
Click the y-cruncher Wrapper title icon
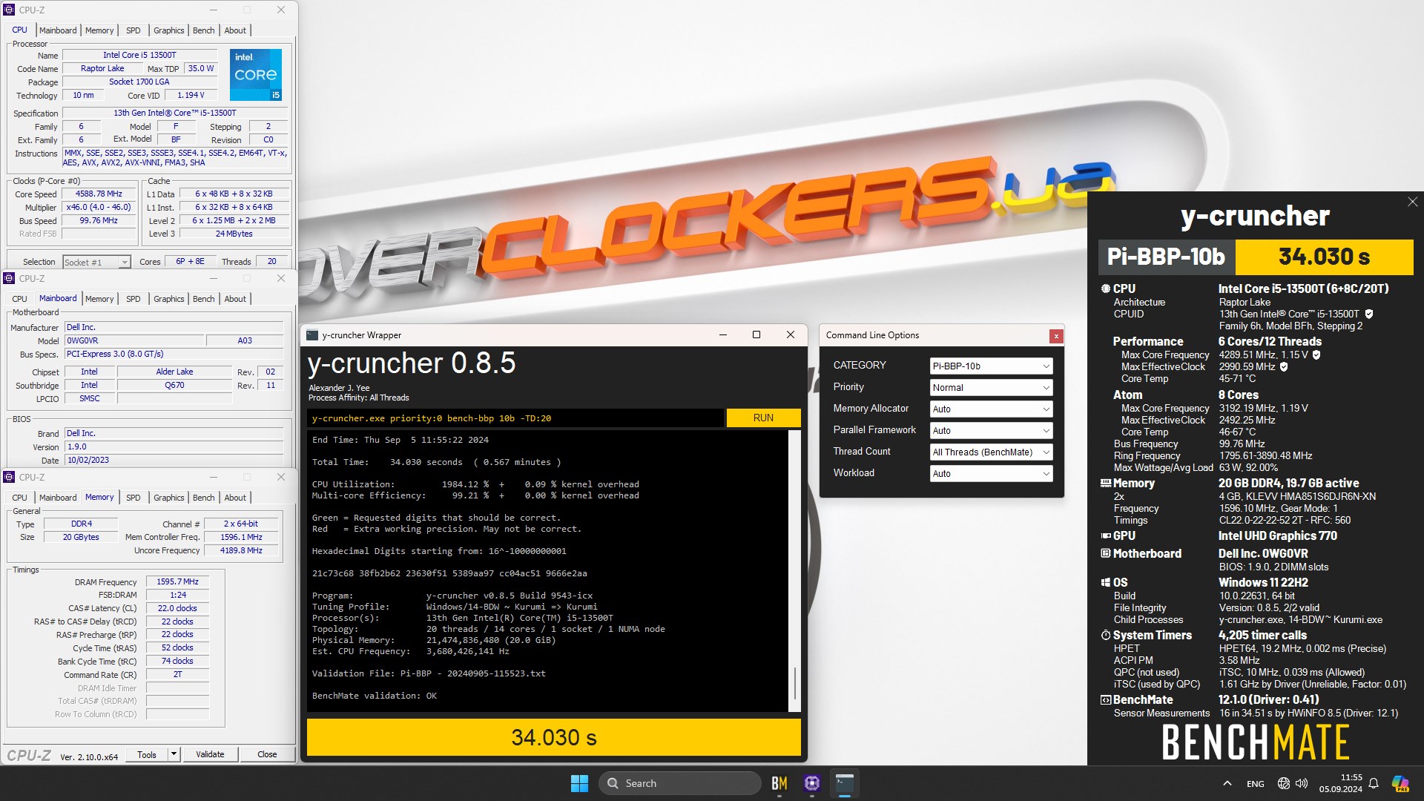click(x=312, y=335)
